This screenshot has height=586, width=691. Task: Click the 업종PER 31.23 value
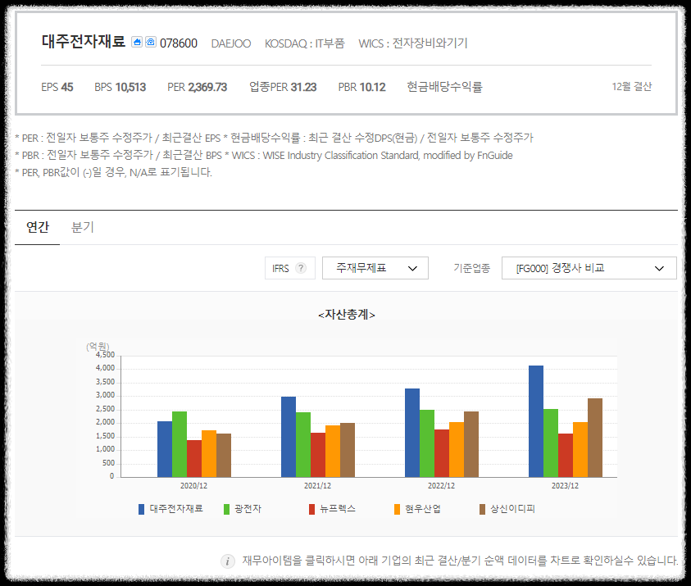pyautogui.click(x=283, y=87)
